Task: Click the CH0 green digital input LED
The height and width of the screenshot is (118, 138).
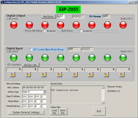Action: pos(14,58)
